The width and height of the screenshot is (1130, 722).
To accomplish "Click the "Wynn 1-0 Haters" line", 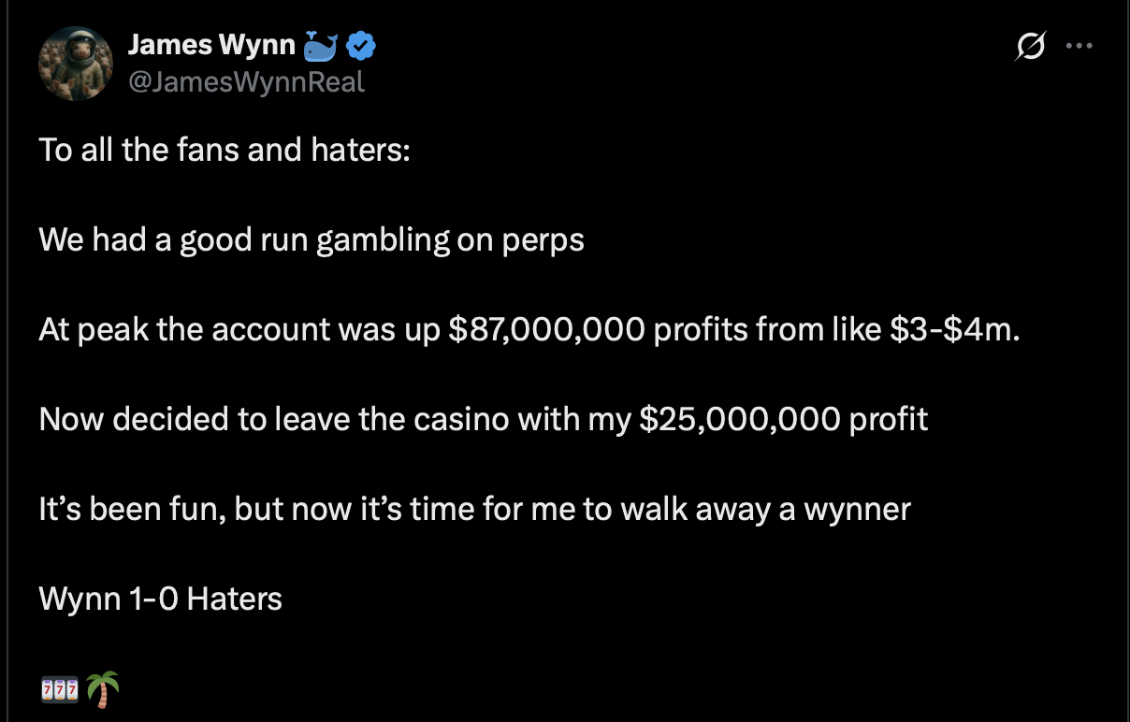I will [161, 599].
